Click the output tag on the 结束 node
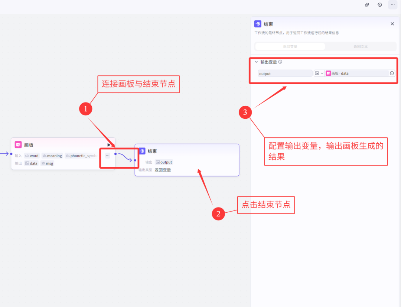401x307 pixels. click(x=164, y=162)
